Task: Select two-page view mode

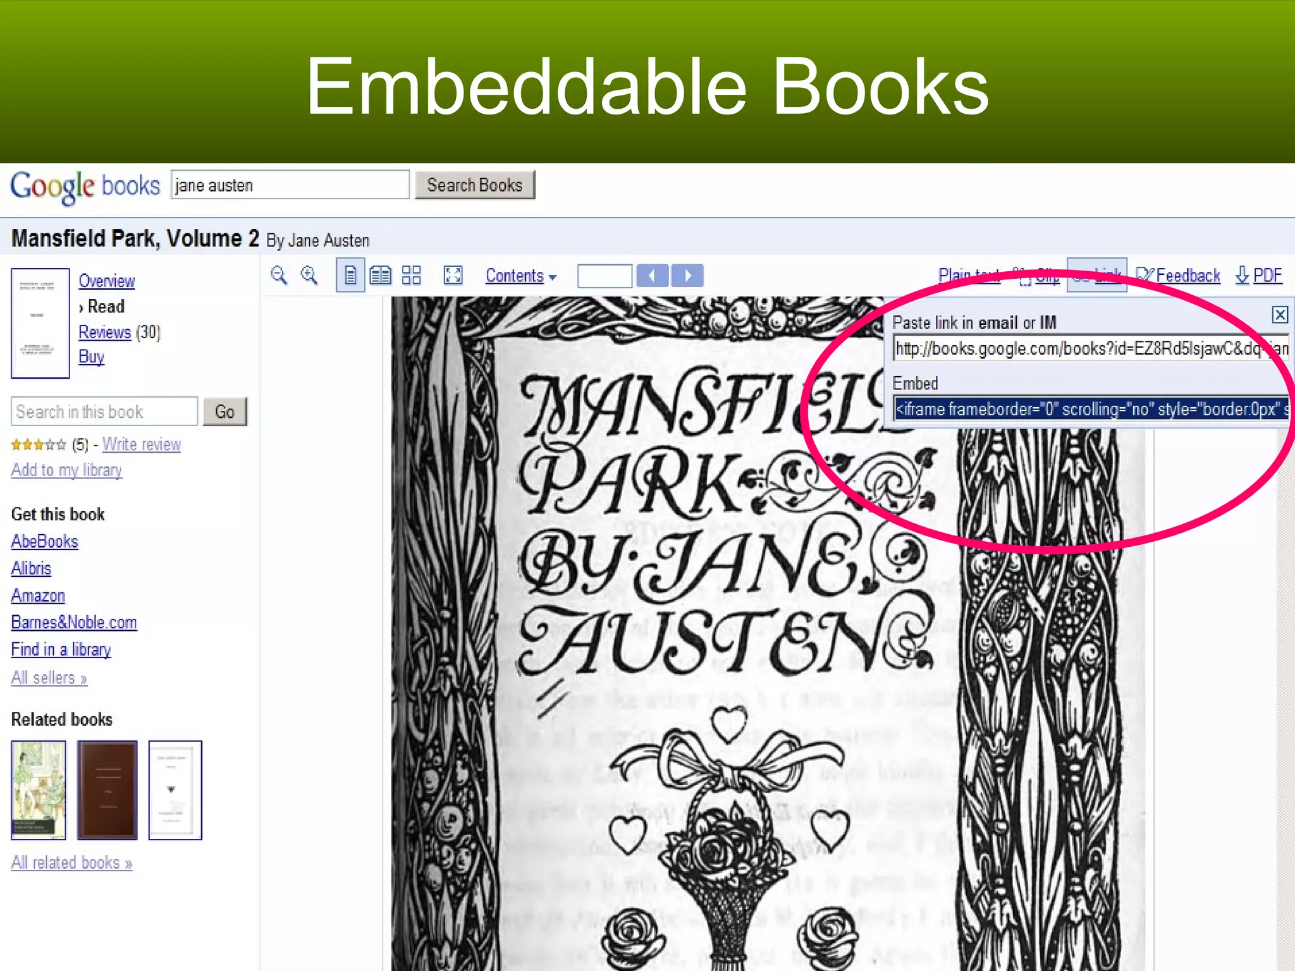Action: click(x=381, y=275)
